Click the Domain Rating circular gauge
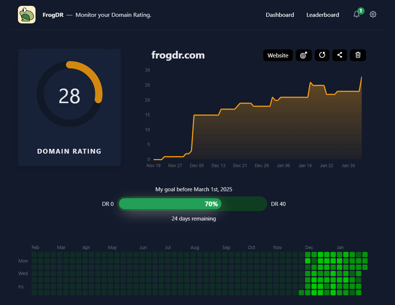The image size is (395, 305). 70,94
